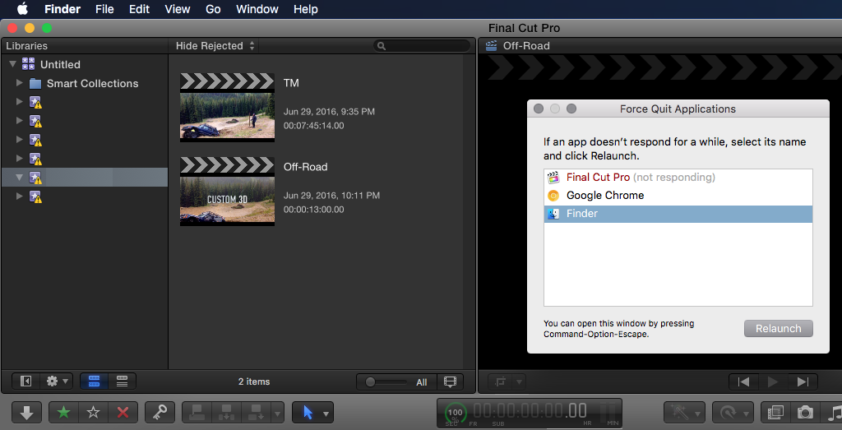This screenshot has width=842, height=430.
Task: Open the File menu
Action: click(104, 9)
